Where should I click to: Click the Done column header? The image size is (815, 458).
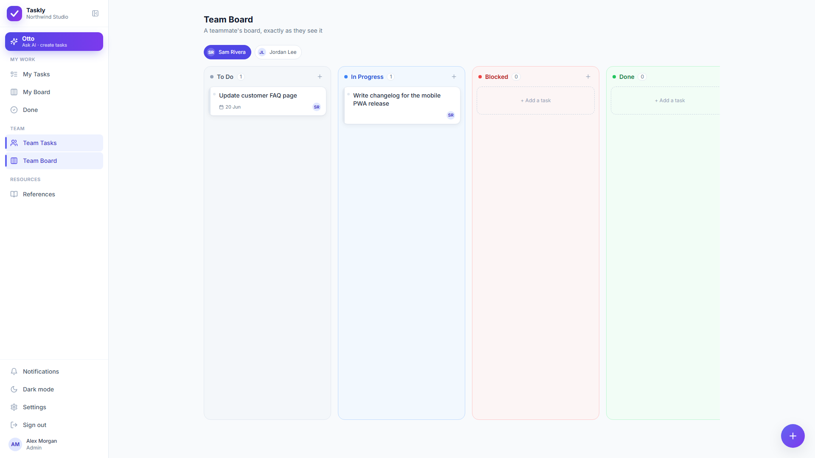click(627, 77)
